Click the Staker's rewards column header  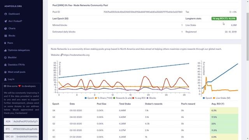(154, 104)
